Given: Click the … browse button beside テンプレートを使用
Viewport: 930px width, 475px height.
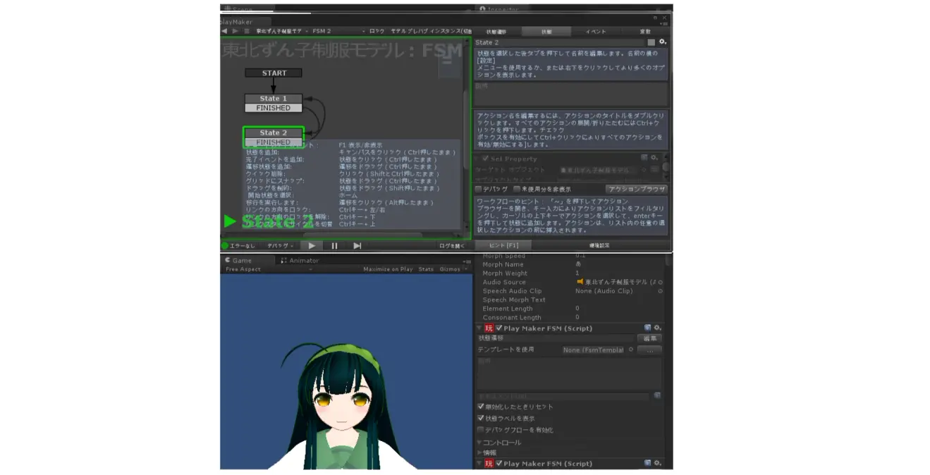Looking at the screenshot, I should [649, 350].
